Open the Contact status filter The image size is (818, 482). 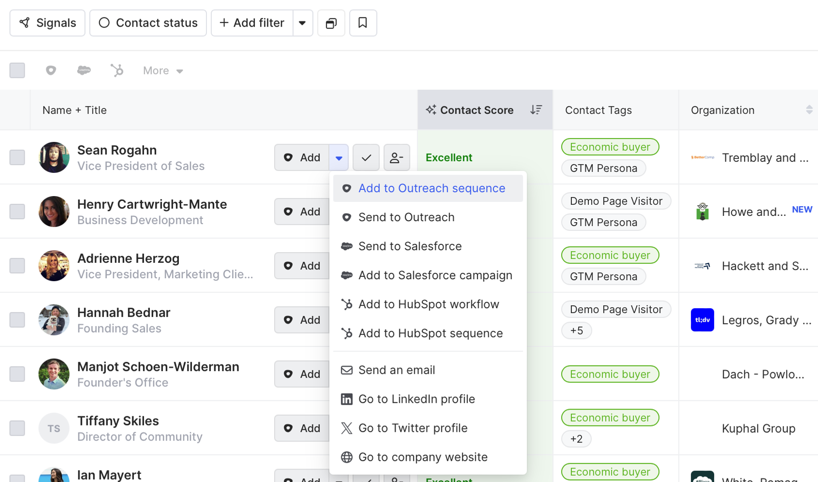tap(148, 23)
